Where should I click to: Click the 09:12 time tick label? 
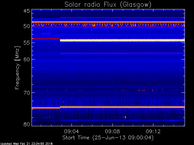click(x=153, y=131)
